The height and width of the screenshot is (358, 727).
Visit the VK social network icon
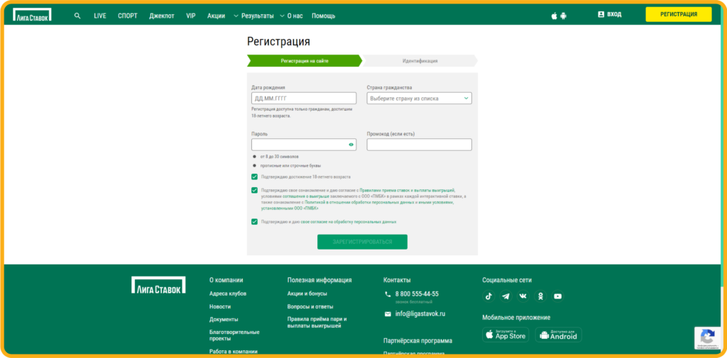click(x=523, y=296)
